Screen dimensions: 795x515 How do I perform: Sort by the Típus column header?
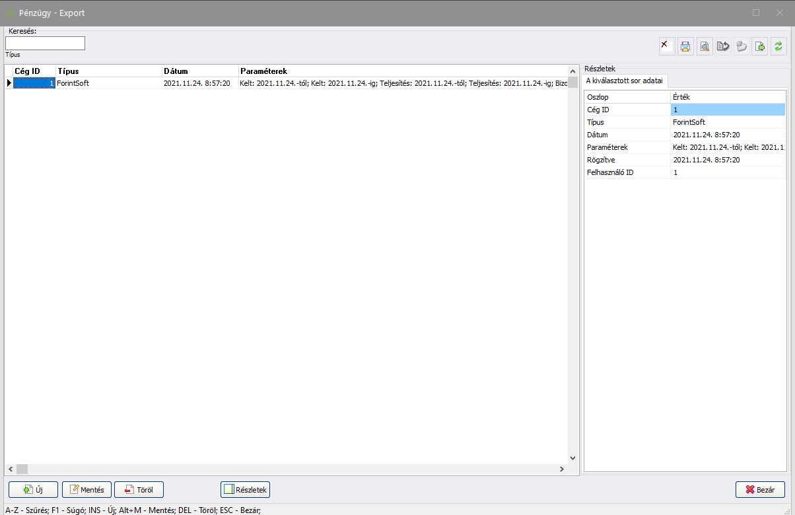coord(108,71)
